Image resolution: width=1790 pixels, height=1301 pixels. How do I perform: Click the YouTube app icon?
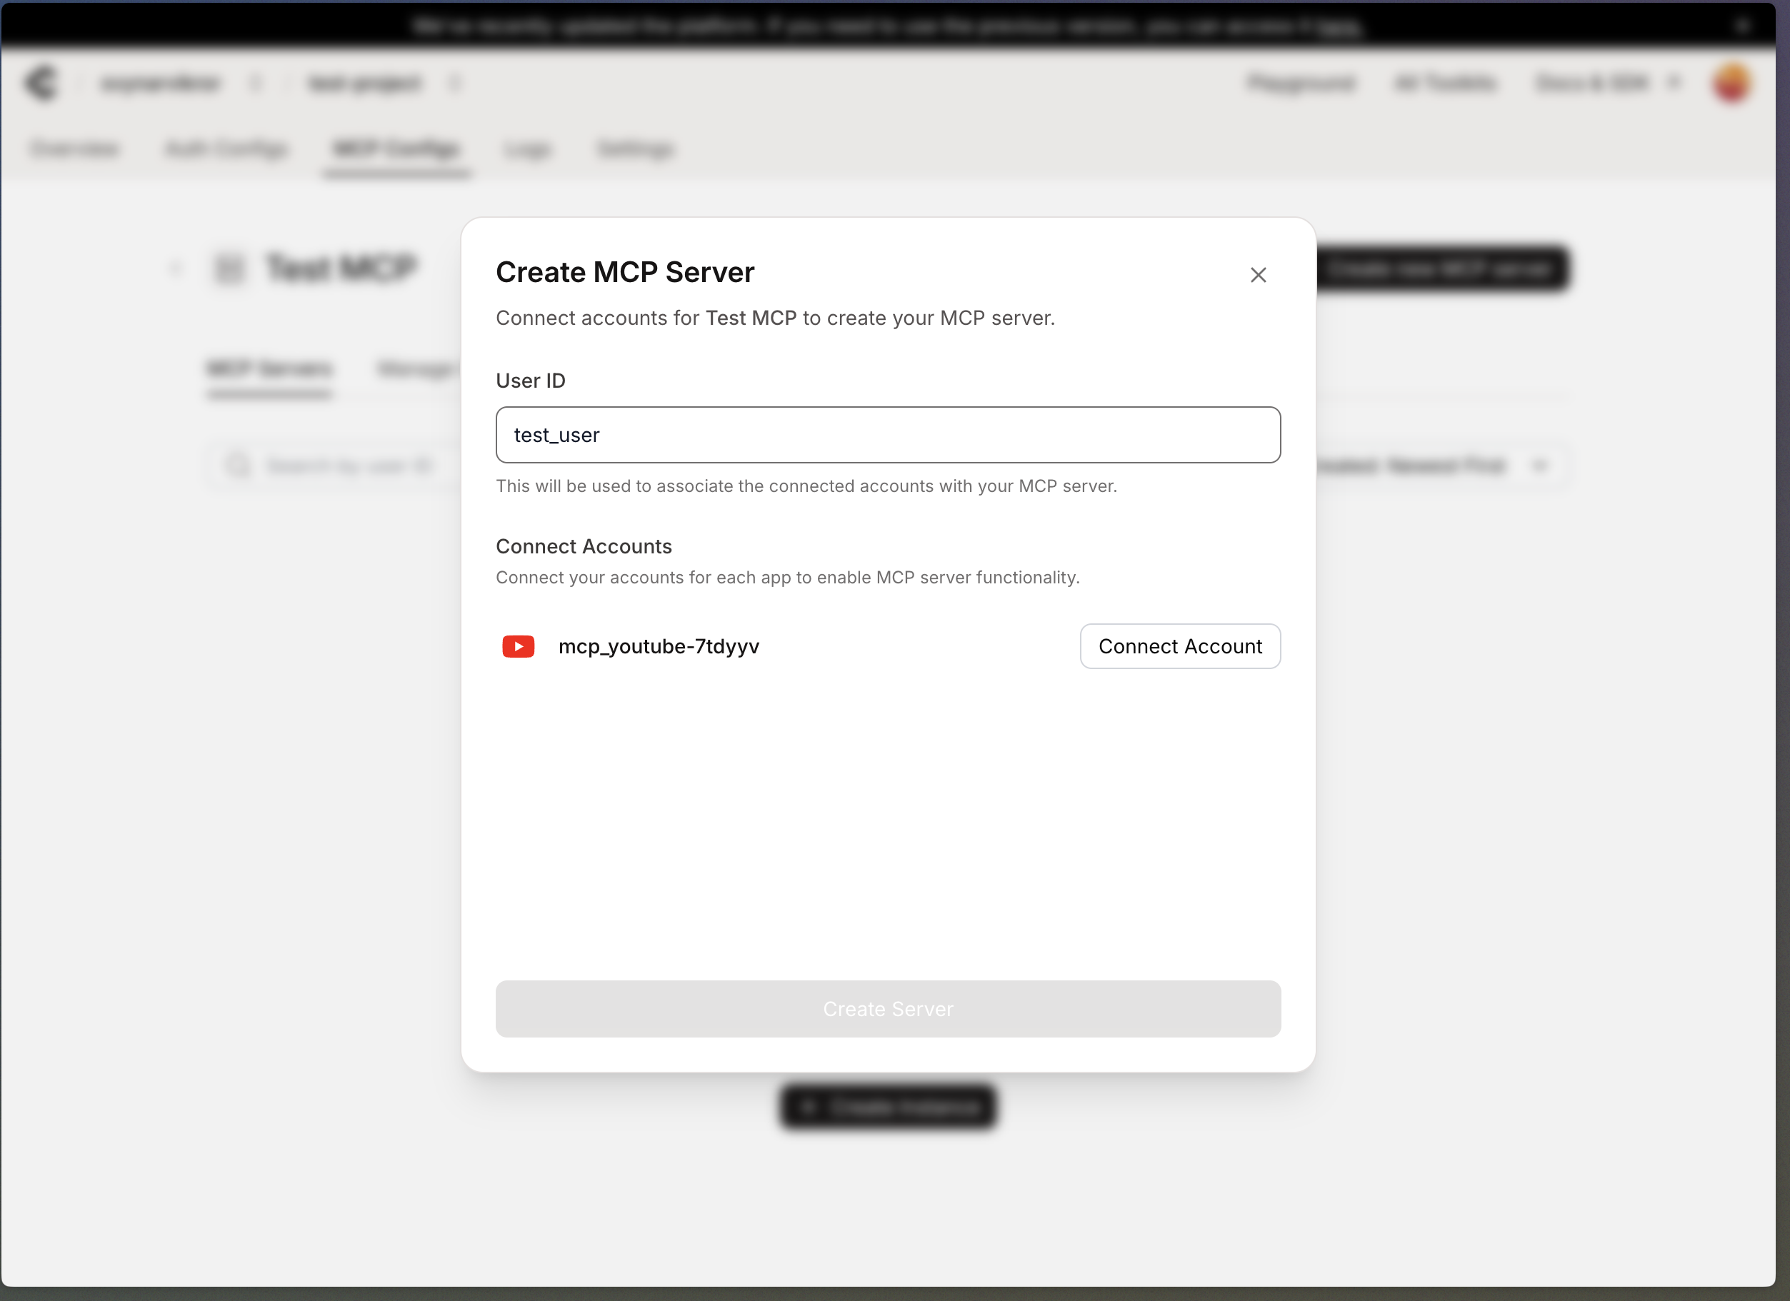(518, 646)
